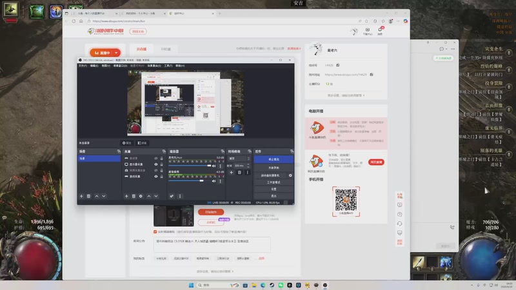Open virtual camera settings gear in controls
The image size is (516, 290).
pos(290,175)
